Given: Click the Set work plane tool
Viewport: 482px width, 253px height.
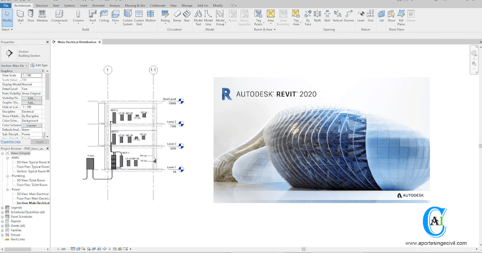Looking at the screenshot, I should coord(382,16).
